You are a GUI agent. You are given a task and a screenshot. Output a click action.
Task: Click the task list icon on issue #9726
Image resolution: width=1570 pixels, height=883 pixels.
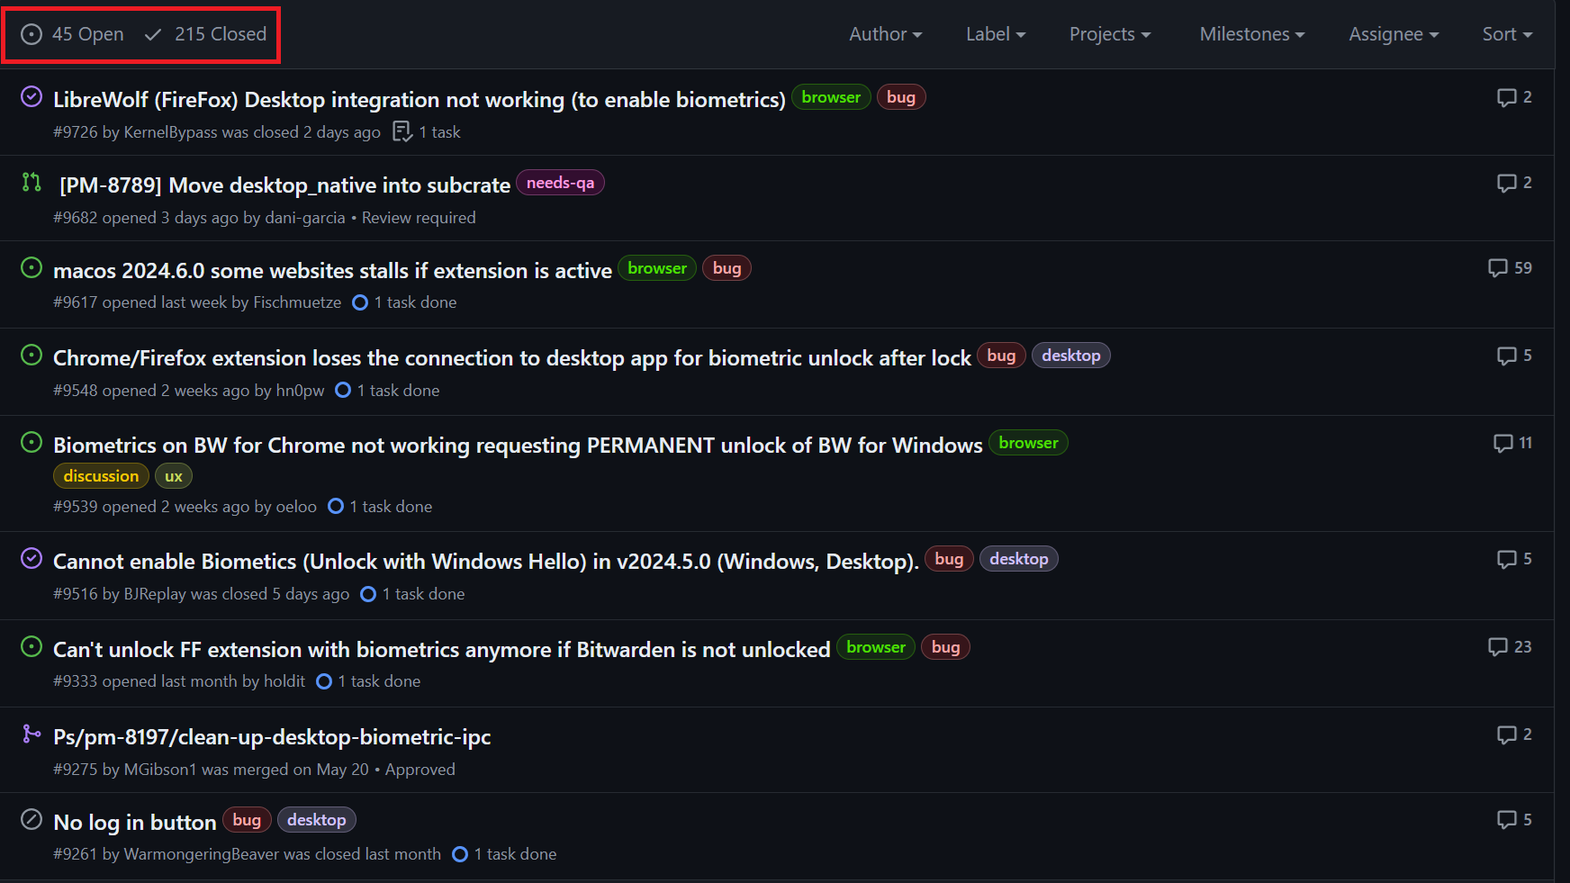point(402,131)
